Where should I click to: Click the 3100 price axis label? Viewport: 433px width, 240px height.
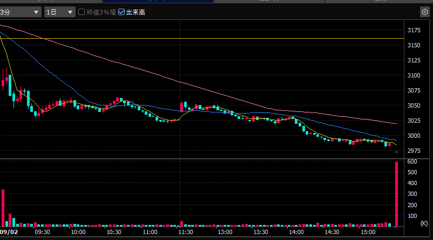414,75
